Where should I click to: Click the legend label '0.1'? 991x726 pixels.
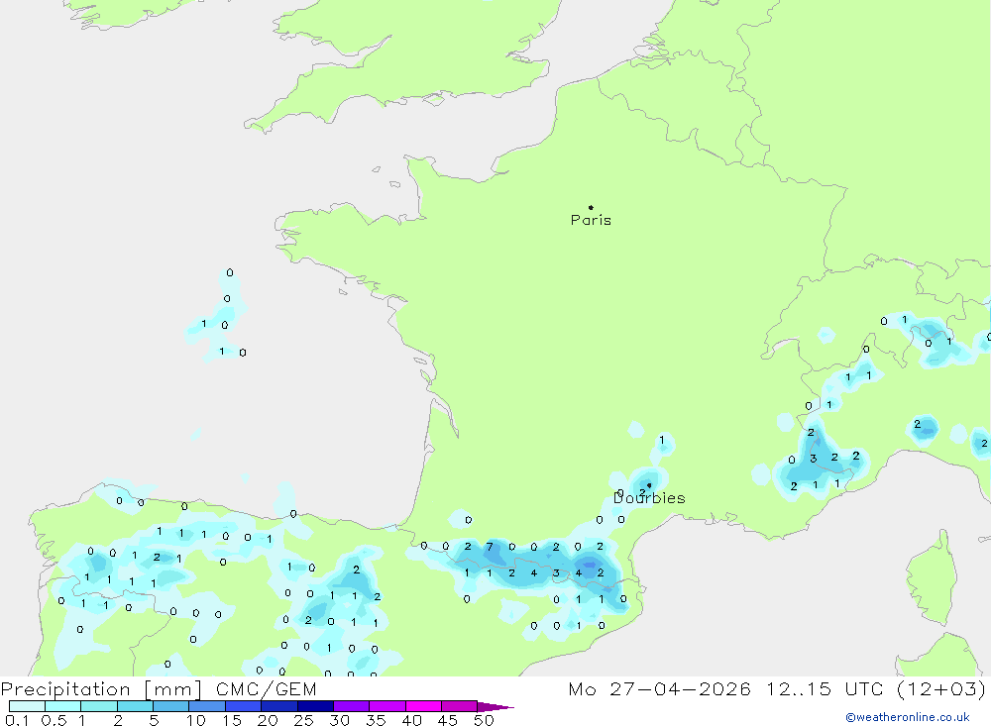(x=17, y=720)
